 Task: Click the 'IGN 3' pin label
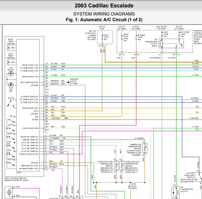(x=36, y=111)
